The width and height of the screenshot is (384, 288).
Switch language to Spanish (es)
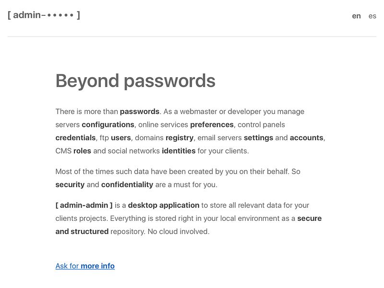click(x=372, y=16)
